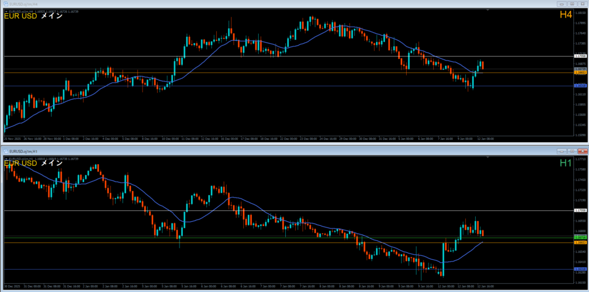589x292 pixels.
Task: Minimize the EURUSD H4 chart window
Action: point(562,3)
